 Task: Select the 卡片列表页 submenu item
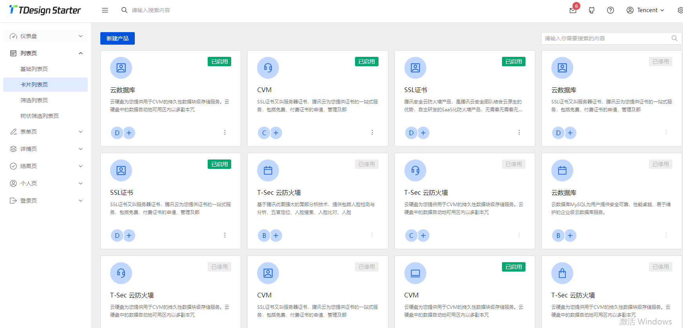(45, 85)
